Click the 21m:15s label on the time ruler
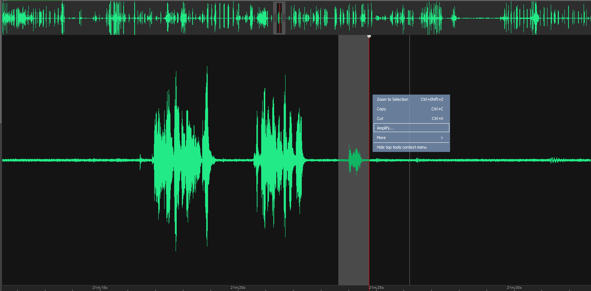The image size is (591, 291). point(100,288)
